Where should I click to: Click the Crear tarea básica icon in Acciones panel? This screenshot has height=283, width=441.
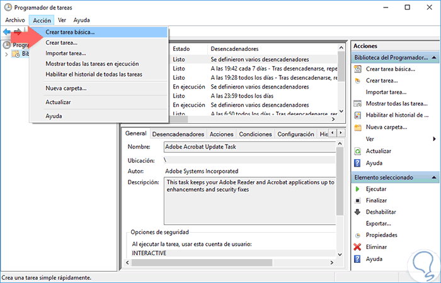tap(357, 69)
